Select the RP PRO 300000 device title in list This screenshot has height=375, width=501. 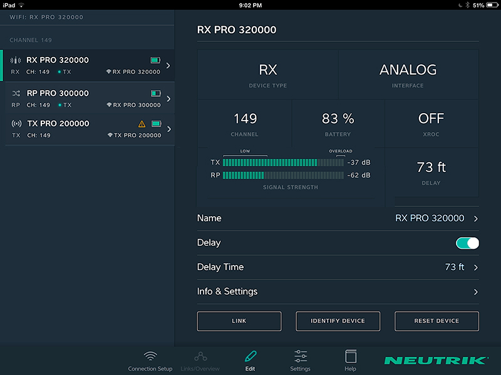point(58,93)
